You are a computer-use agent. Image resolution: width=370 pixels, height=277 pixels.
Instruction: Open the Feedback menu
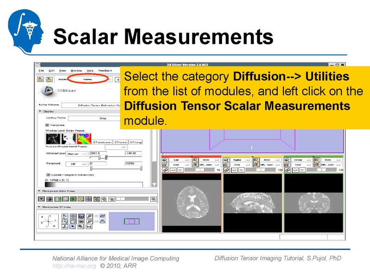pos(104,70)
